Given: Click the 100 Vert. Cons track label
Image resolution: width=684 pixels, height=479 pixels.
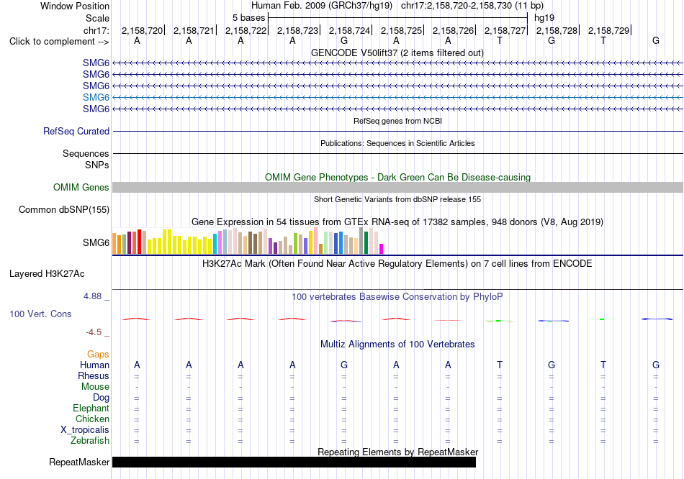Looking at the screenshot, I should pyautogui.click(x=40, y=314).
